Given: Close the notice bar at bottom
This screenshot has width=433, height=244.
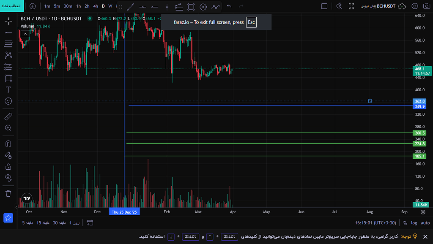Looking at the screenshot, I should tap(425, 236).
